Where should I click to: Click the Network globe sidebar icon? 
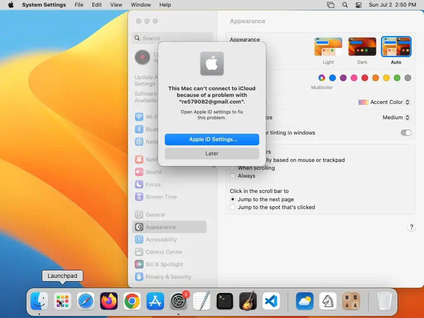pos(139,142)
